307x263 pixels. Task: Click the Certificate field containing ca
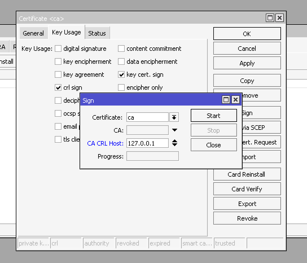[x=147, y=117]
